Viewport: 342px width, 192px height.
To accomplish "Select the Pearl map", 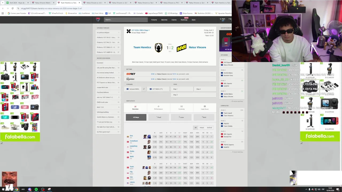I will pyautogui.click(x=159, y=117).
